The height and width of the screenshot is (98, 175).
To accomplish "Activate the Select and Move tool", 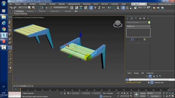I will 123,8.
